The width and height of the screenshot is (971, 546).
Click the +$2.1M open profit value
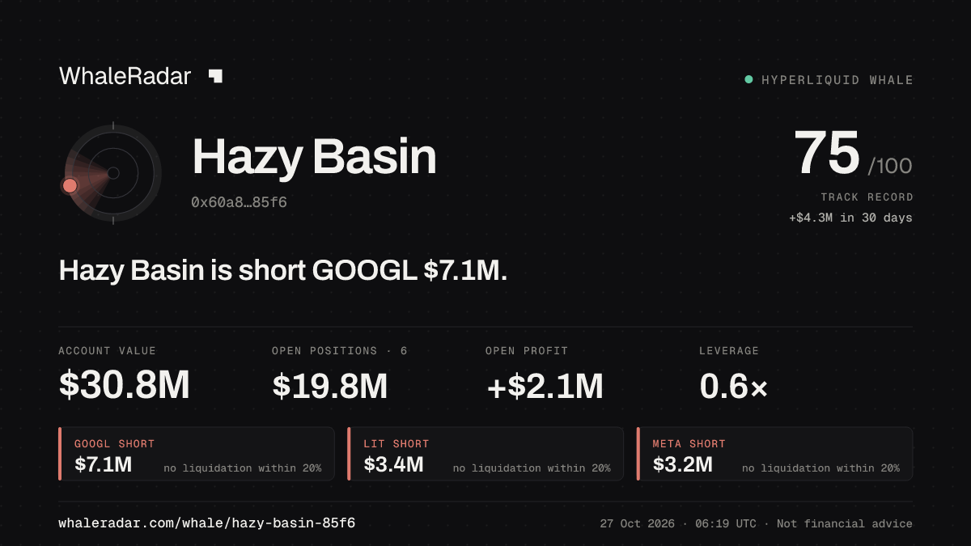tap(545, 386)
